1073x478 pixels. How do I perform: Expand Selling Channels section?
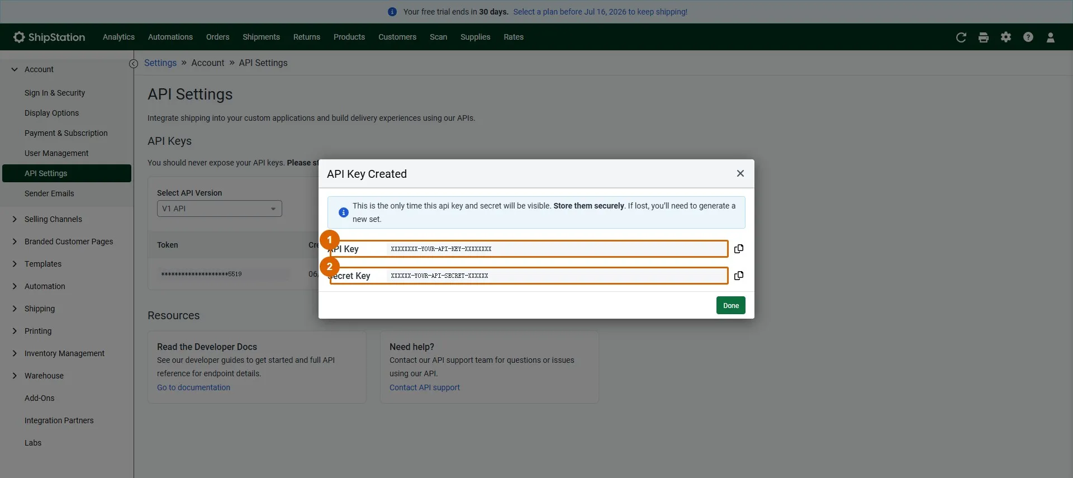pyautogui.click(x=15, y=219)
